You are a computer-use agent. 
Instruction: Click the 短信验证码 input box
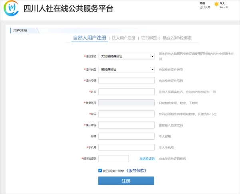click(x=114, y=158)
